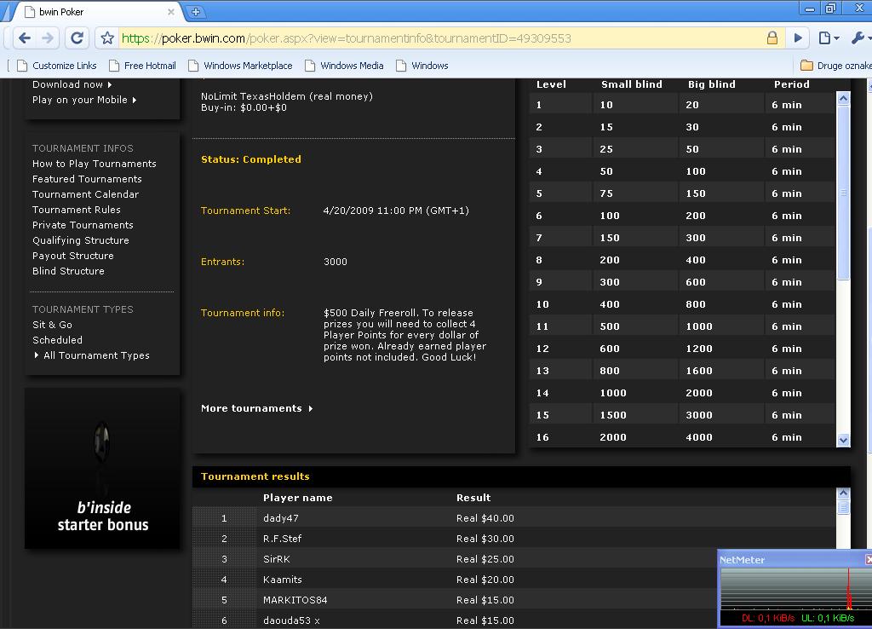This screenshot has width=872, height=629.
Task: Go forward to the next page
Action: click(48, 38)
